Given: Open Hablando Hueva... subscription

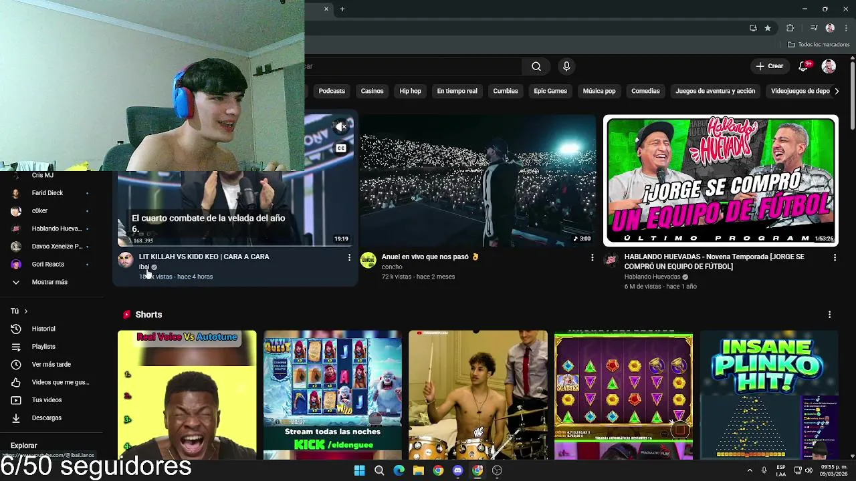Looking at the screenshot, I should (x=51, y=228).
